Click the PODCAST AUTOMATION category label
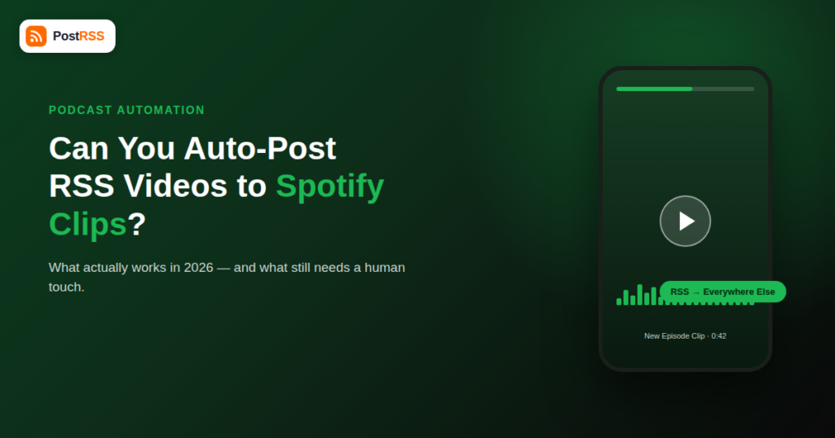This screenshot has height=438, width=835. pyautogui.click(x=126, y=110)
